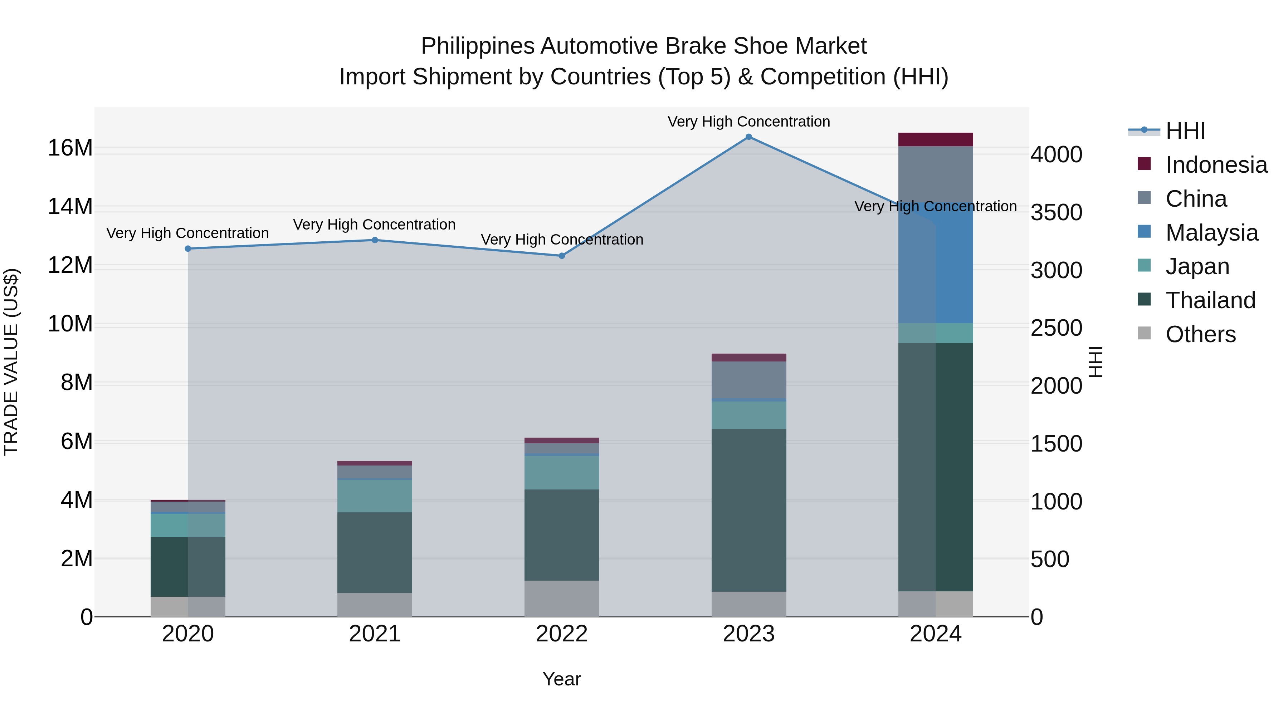This screenshot has width=1288, height=724.
Task: Click the 2023 Others bar segment
Action: click(748, 605)
